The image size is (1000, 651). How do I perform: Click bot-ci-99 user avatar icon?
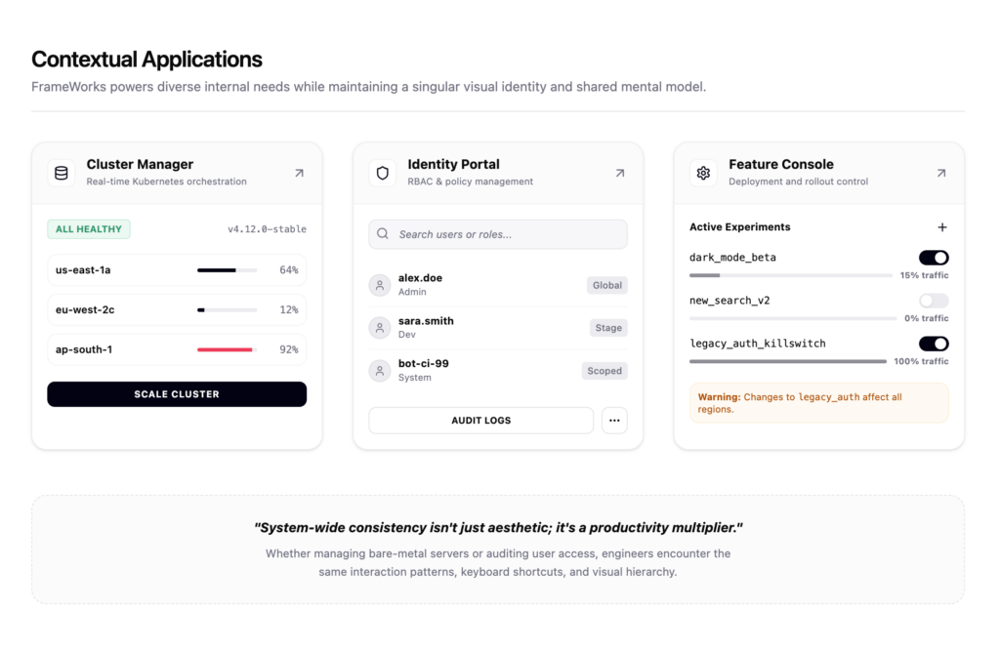coord(380,371)
